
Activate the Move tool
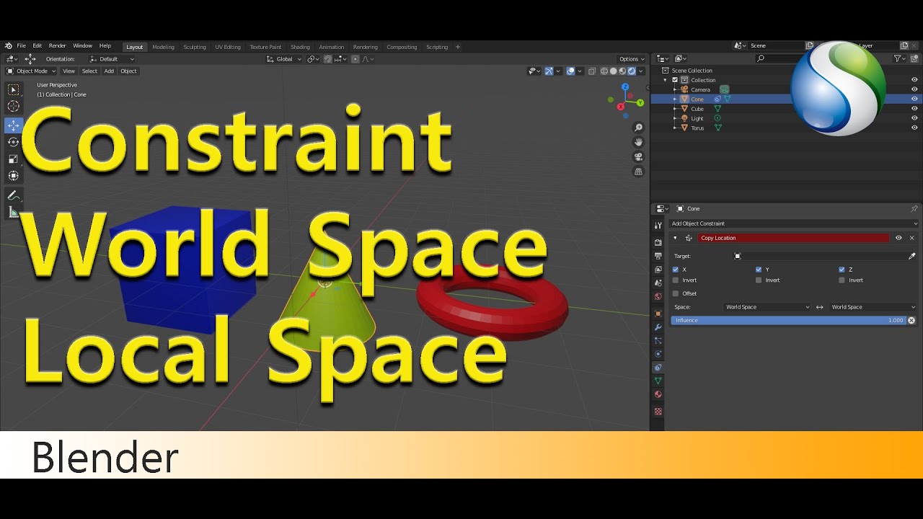click(13, 125)
